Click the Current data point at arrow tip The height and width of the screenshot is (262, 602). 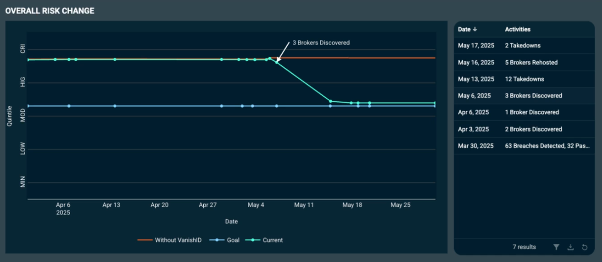(x=277, y=62)
